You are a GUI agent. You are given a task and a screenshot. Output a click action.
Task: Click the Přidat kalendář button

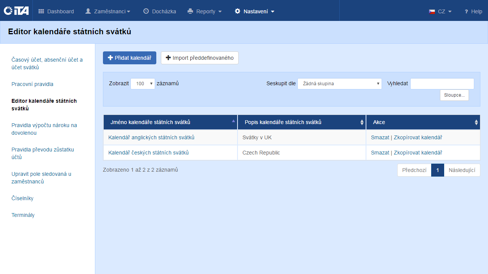click(130, 58)
